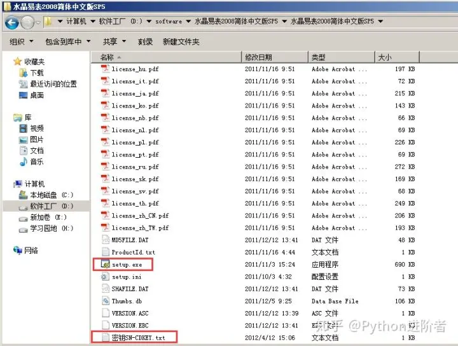This screenshot has width=458, height=346.
Task: Select the license_pl.pdf file icon
Action: pyautogui.click(x=105, y=142)
